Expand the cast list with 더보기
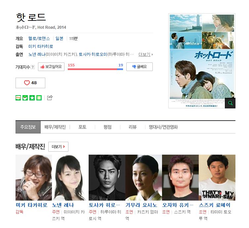 tap(145, 55)
